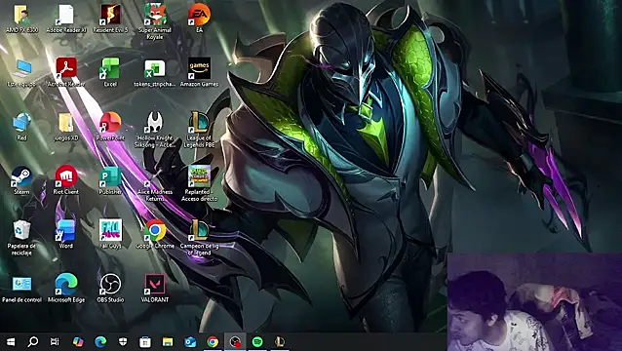Open the Windows Start menu
This screenshot has height=351, width=622.
click(x=11, y=341)
